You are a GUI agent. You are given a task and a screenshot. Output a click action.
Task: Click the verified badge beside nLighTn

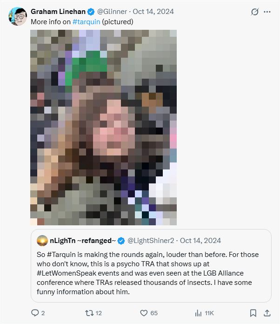pos(121,241)
